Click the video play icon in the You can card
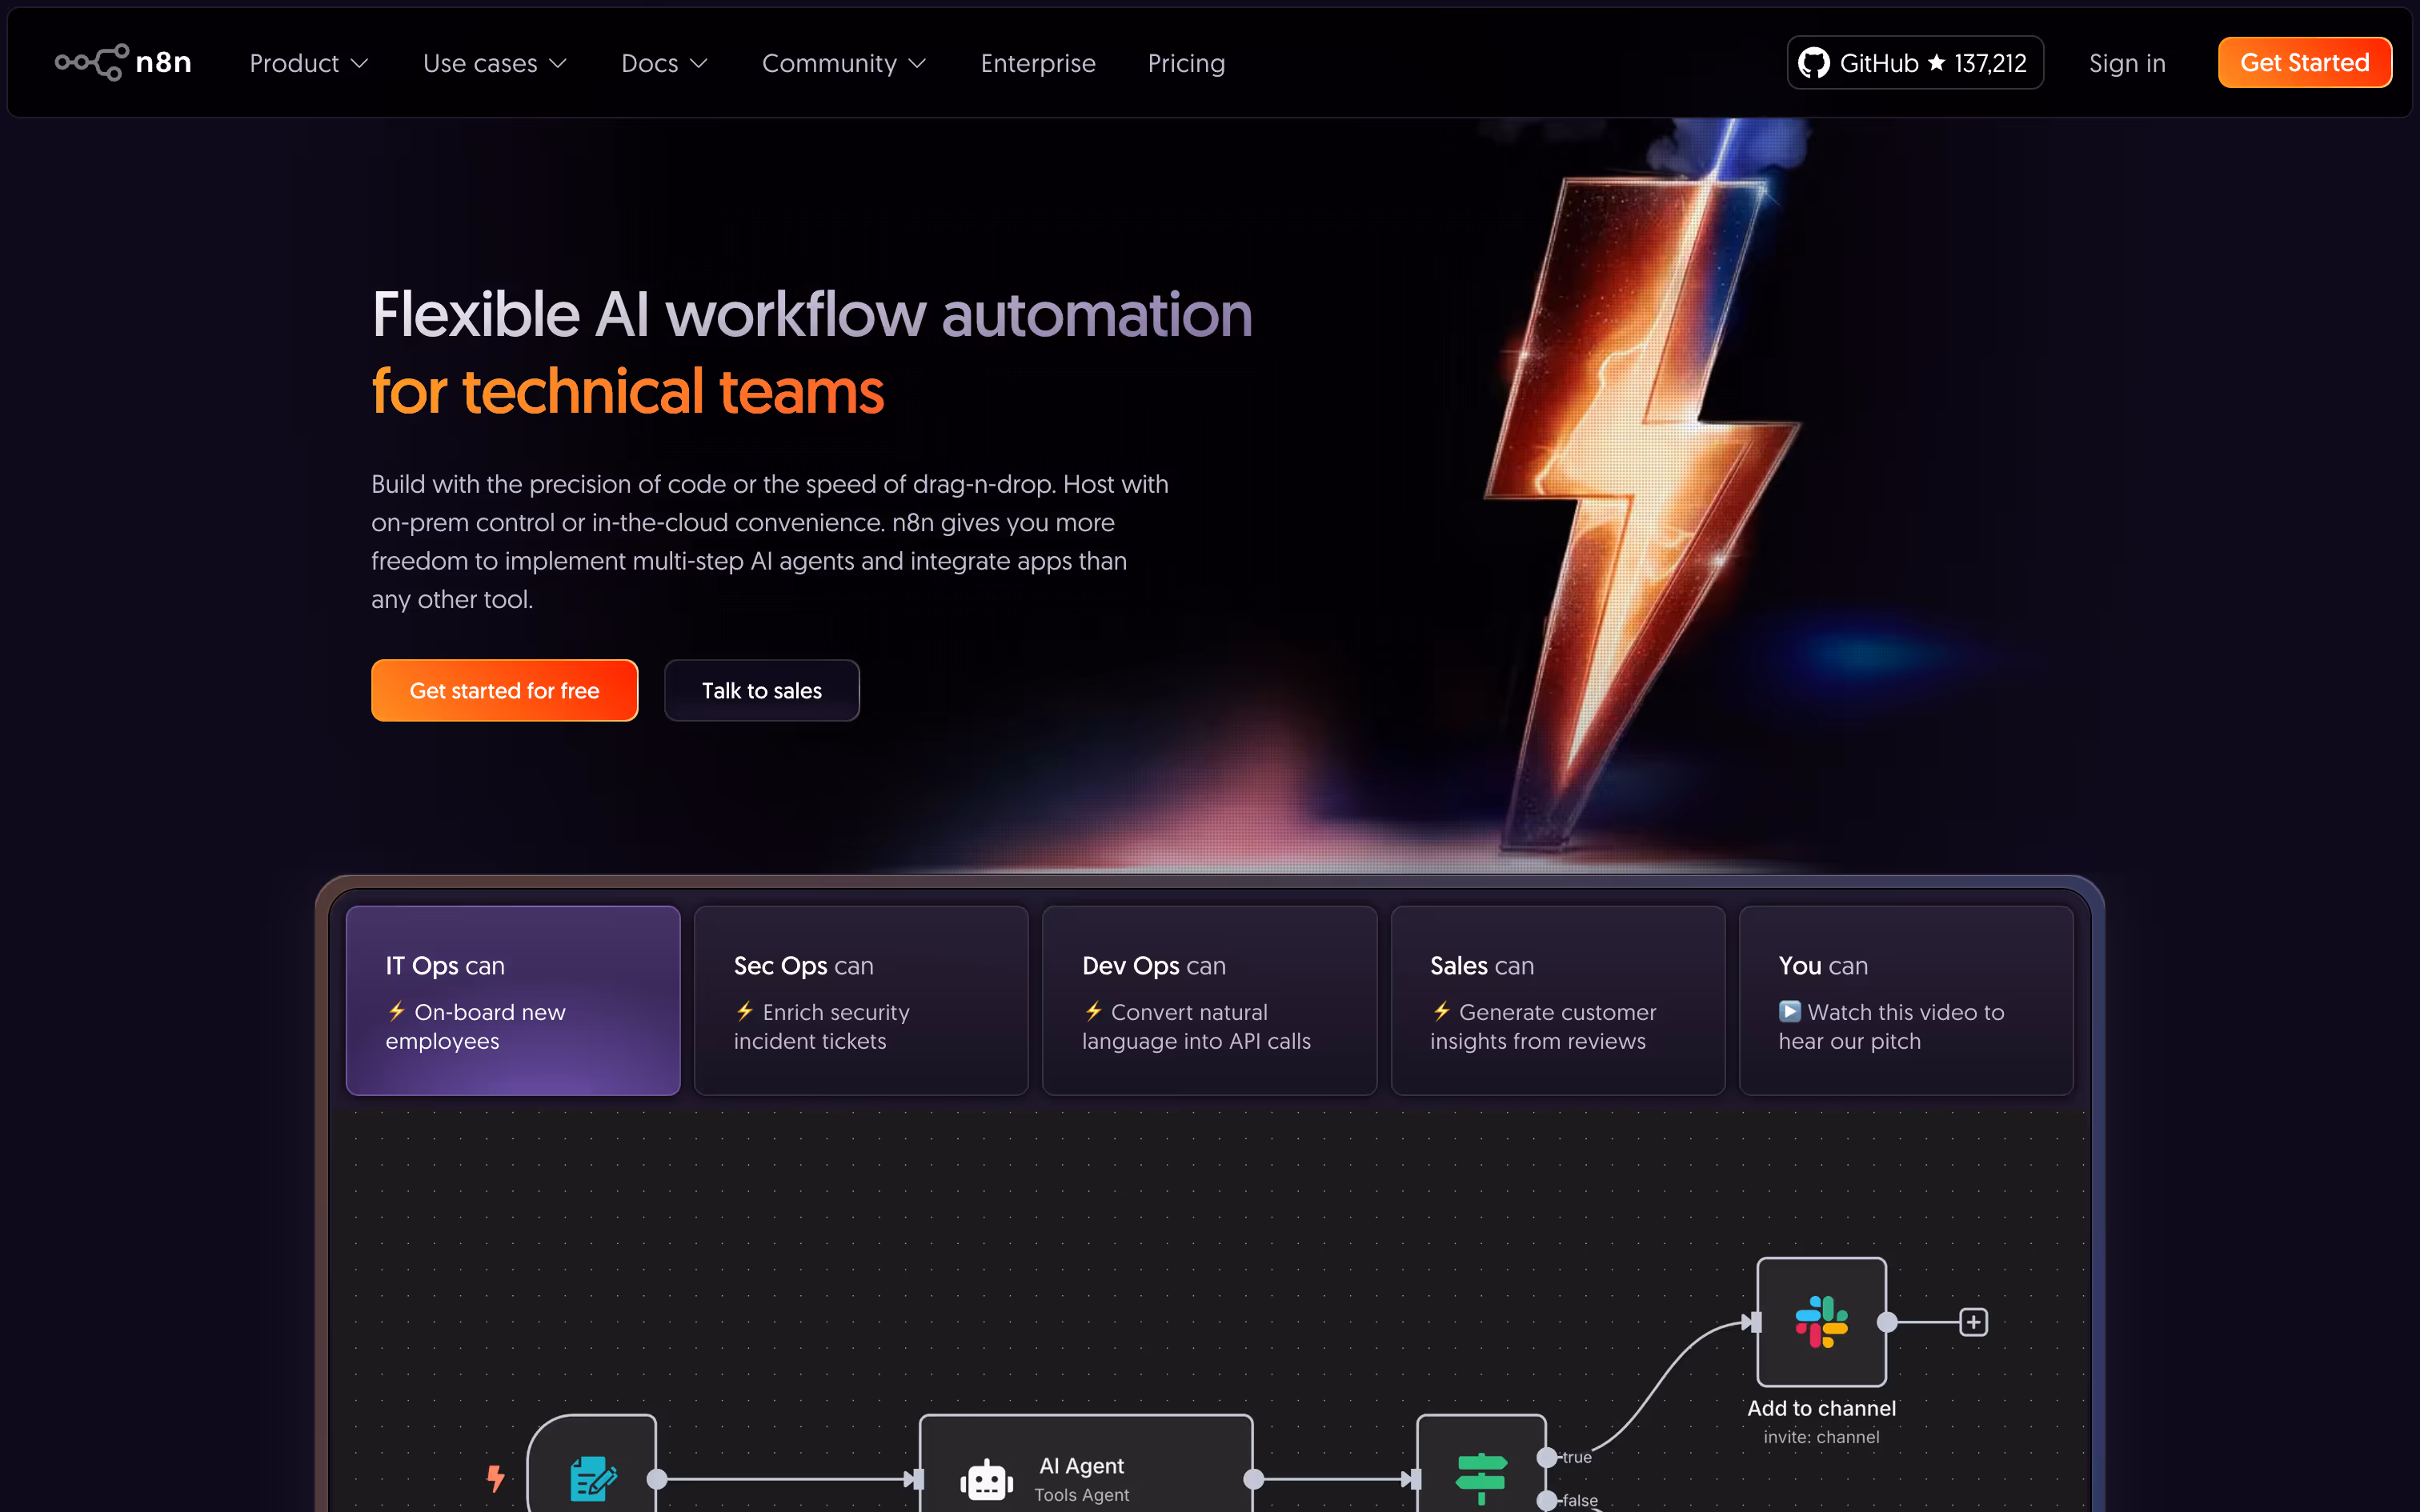The image size is (2420, 1512). (1789, 1011)
